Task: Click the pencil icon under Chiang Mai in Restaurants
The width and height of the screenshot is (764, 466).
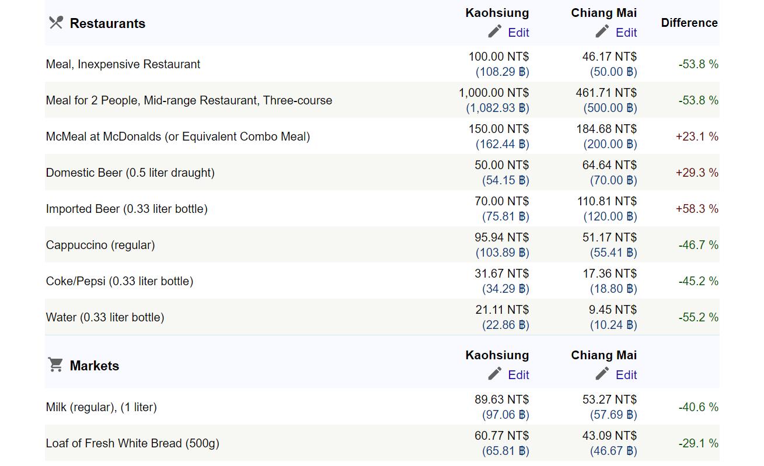Action: [x=602, y=31]
